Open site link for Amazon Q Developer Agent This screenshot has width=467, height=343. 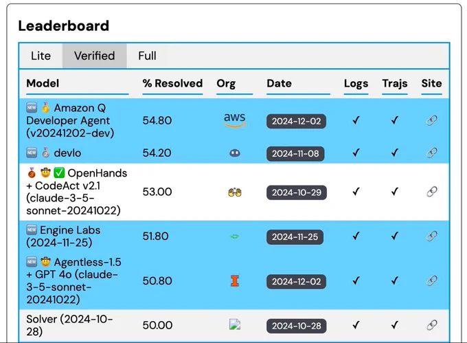point(431,120)
